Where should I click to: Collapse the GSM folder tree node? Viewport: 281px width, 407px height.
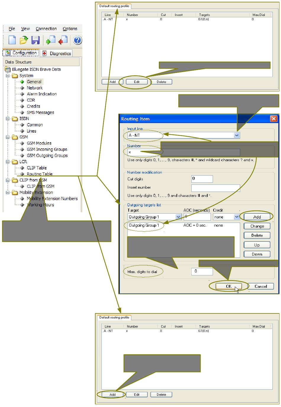click(x=8, y=137)
